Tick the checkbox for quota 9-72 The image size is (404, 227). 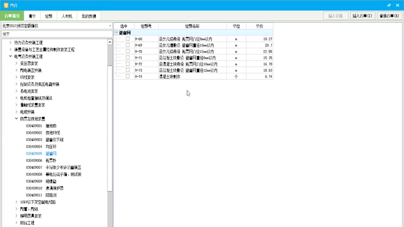click(x=128, y=64)
